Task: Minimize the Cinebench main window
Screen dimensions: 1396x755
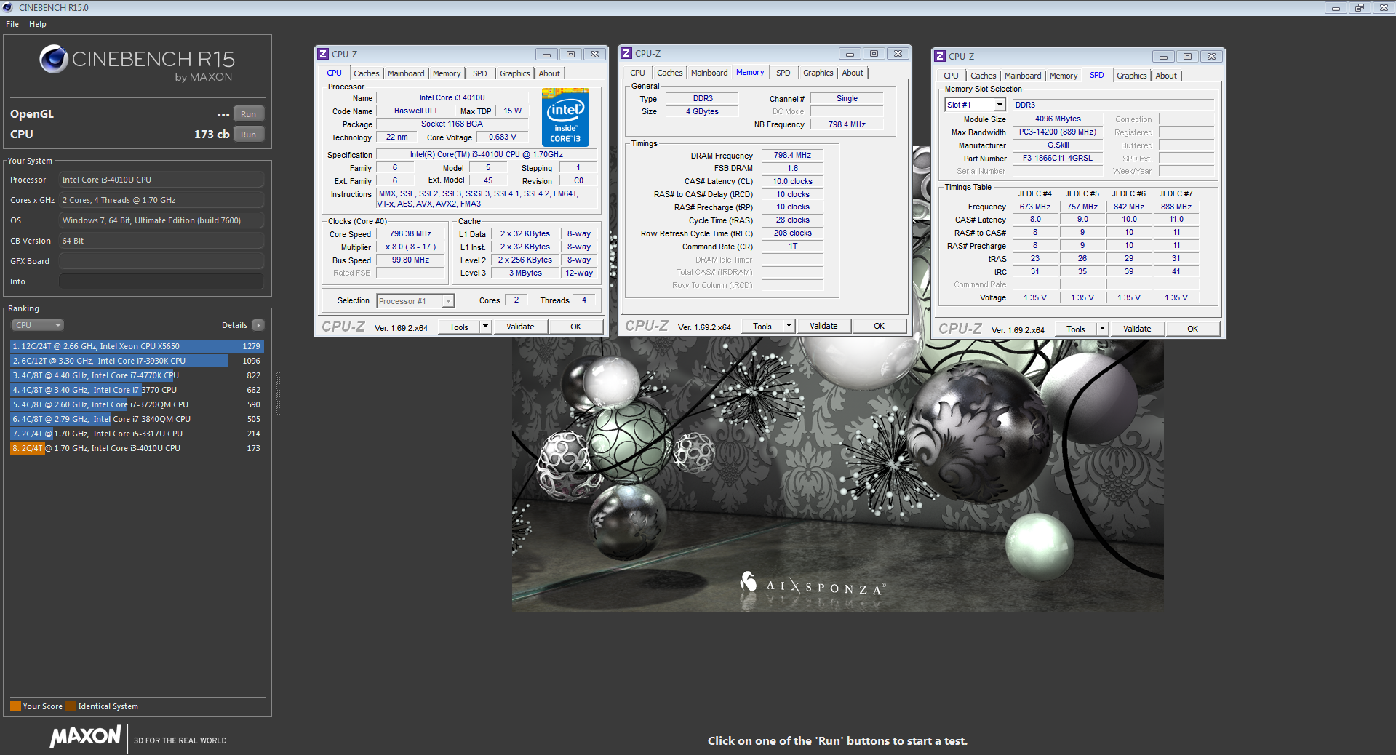Action: coord(1335,8)
